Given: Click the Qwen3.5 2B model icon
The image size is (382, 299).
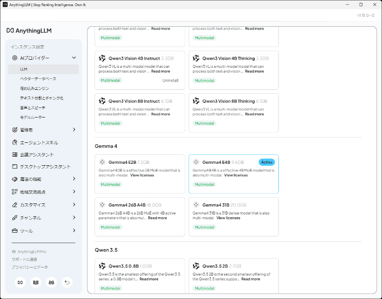Looking at the screenshot, I should pyautogui.click(x=196, y=266).
